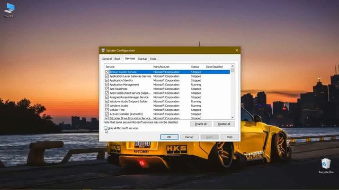The height and width of the screenshot is (190, 339).
Task: Select the Application Management service name
Action: coord(124,84)
